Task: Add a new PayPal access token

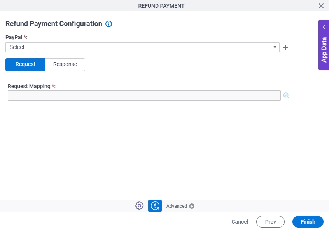Action: pos(285,47)
